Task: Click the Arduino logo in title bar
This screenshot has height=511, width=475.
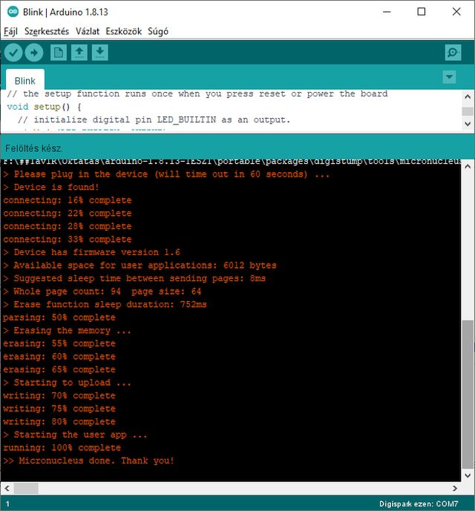Action: pyautogui.click(x=13, y=12)
